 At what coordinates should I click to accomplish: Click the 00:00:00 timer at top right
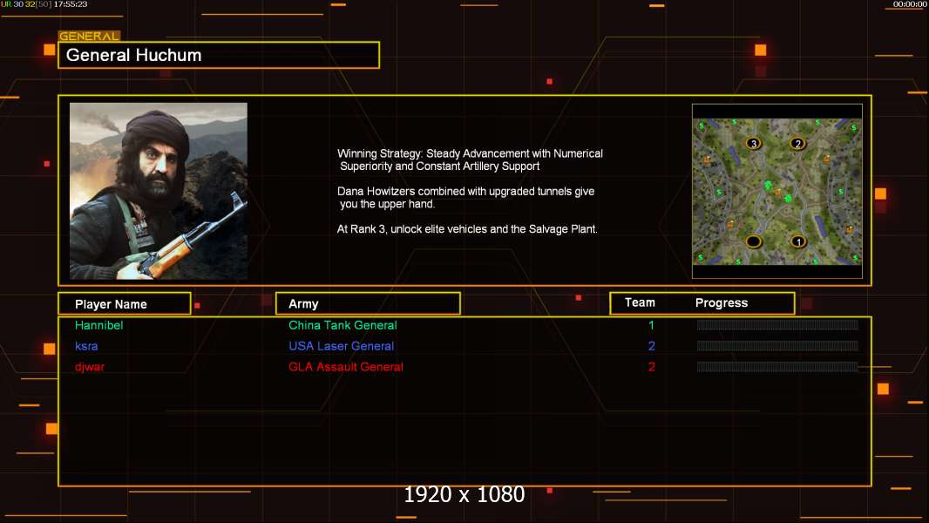click(910, 4)
